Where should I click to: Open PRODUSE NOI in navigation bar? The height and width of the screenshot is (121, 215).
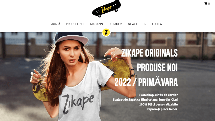[x=75, y=24]
